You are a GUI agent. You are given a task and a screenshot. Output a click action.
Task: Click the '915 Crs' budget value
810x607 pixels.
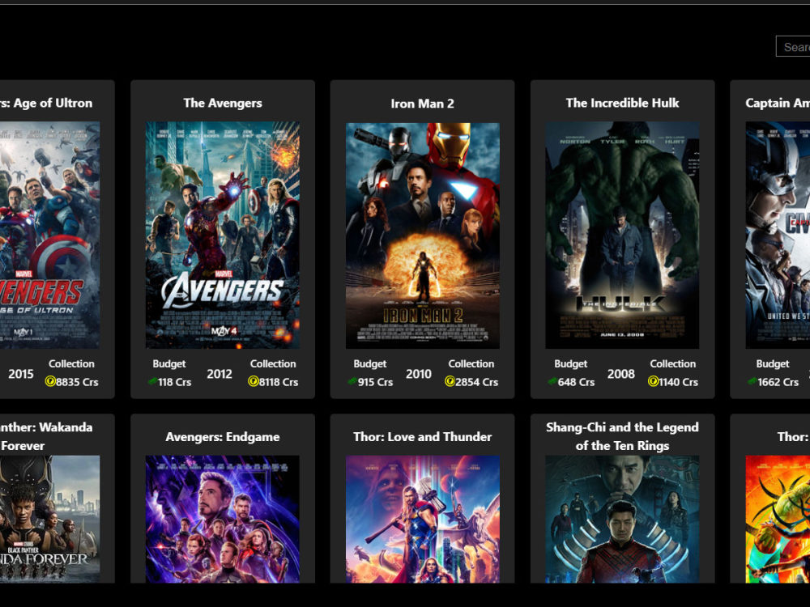376,382
